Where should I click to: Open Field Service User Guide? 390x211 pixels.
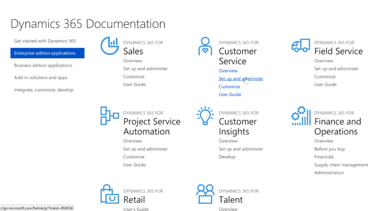(326, 85)
